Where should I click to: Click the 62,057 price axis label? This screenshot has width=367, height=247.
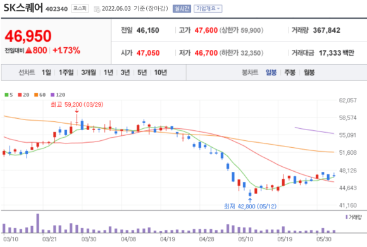pyautogui.click(x=347, y=100)
